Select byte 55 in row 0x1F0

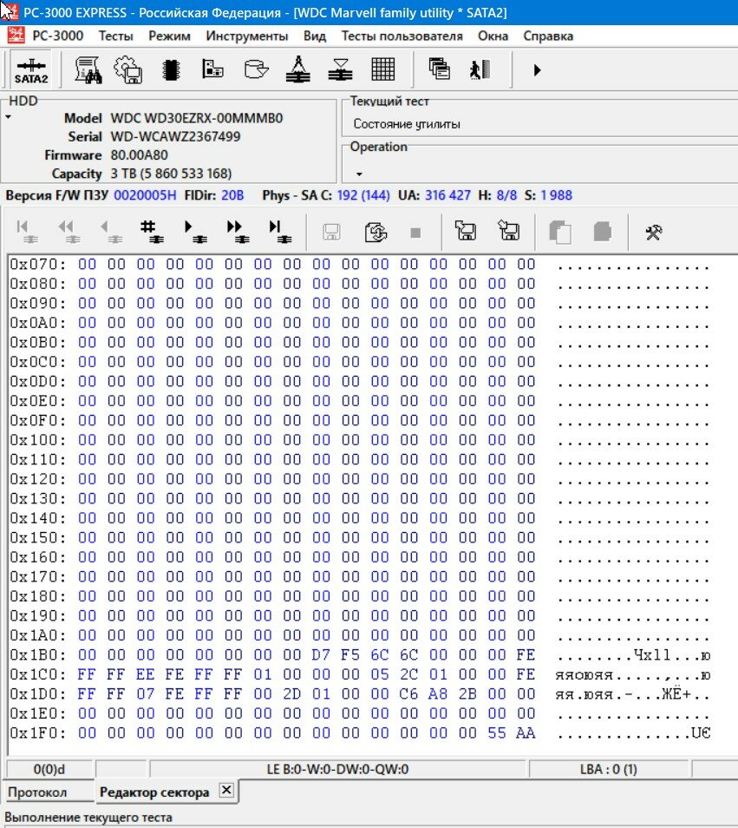coord(496,733)
